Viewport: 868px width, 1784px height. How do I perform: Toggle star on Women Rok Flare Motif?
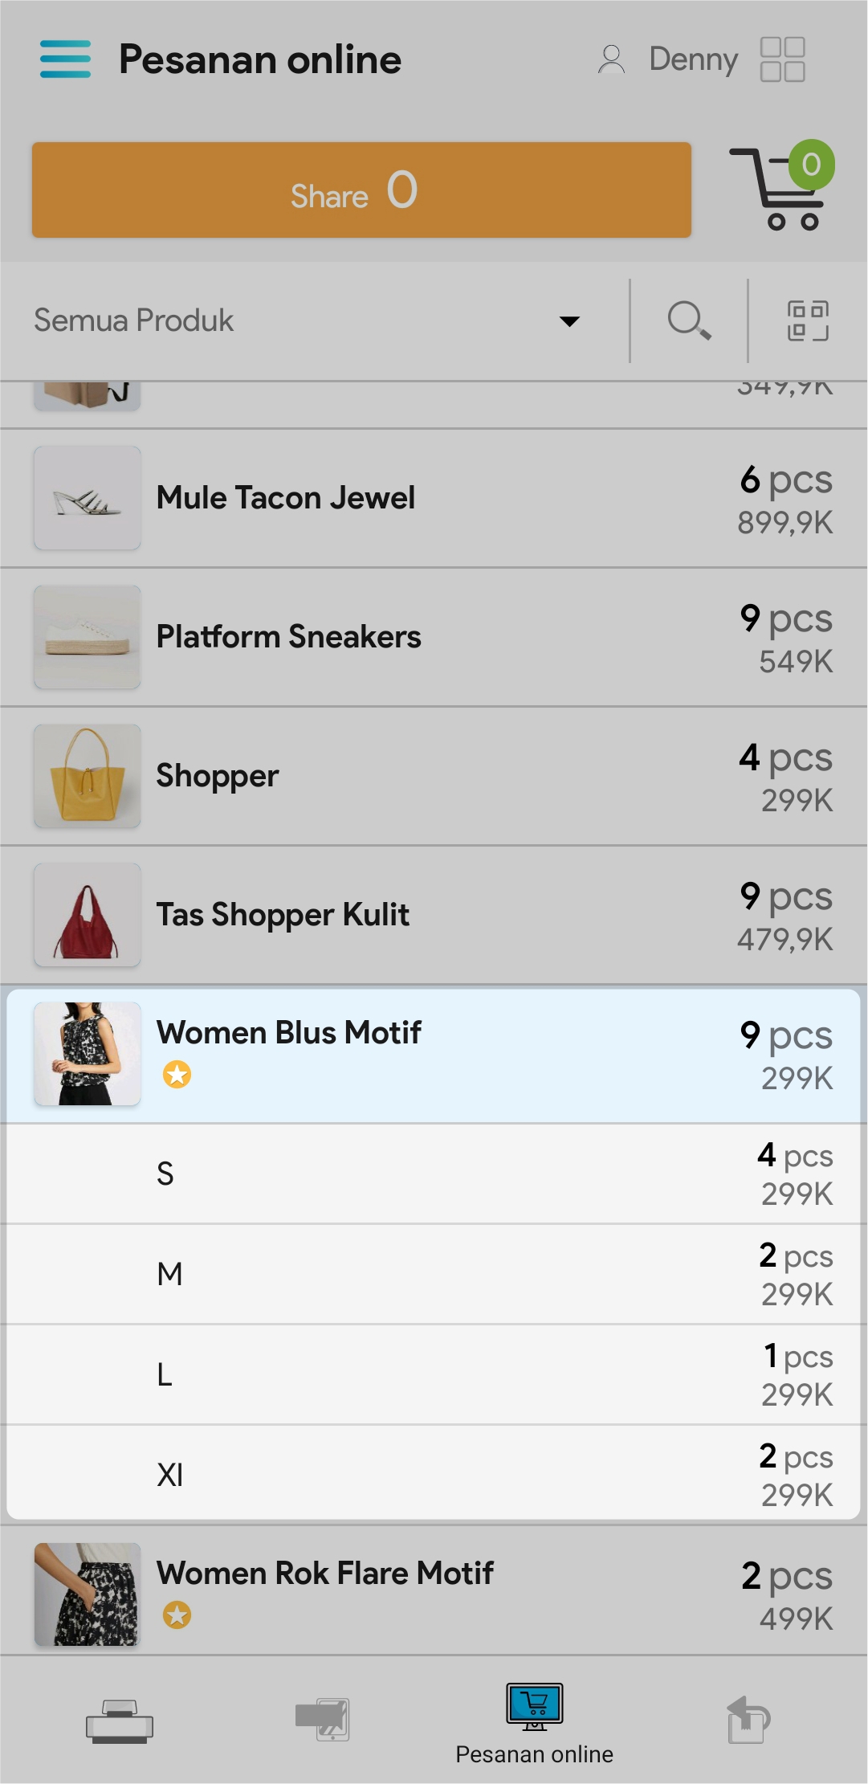tap(177, 1615)
